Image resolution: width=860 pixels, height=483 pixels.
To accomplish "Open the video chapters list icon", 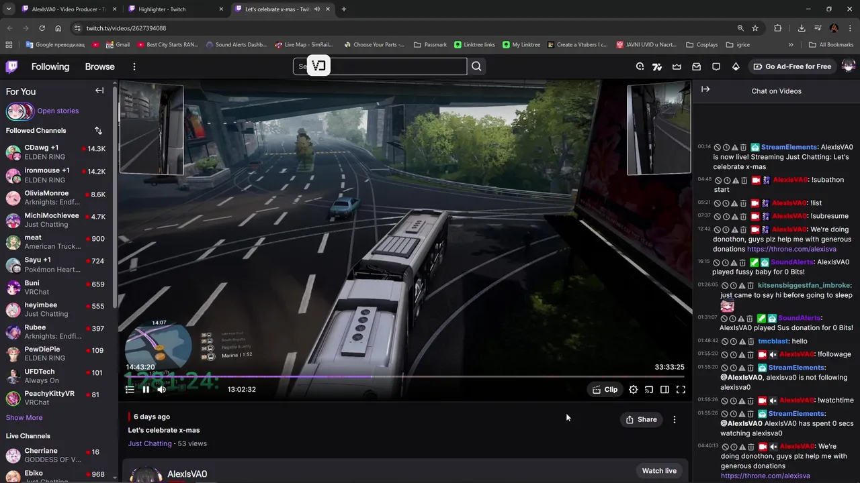I will [x=130, y=389].
